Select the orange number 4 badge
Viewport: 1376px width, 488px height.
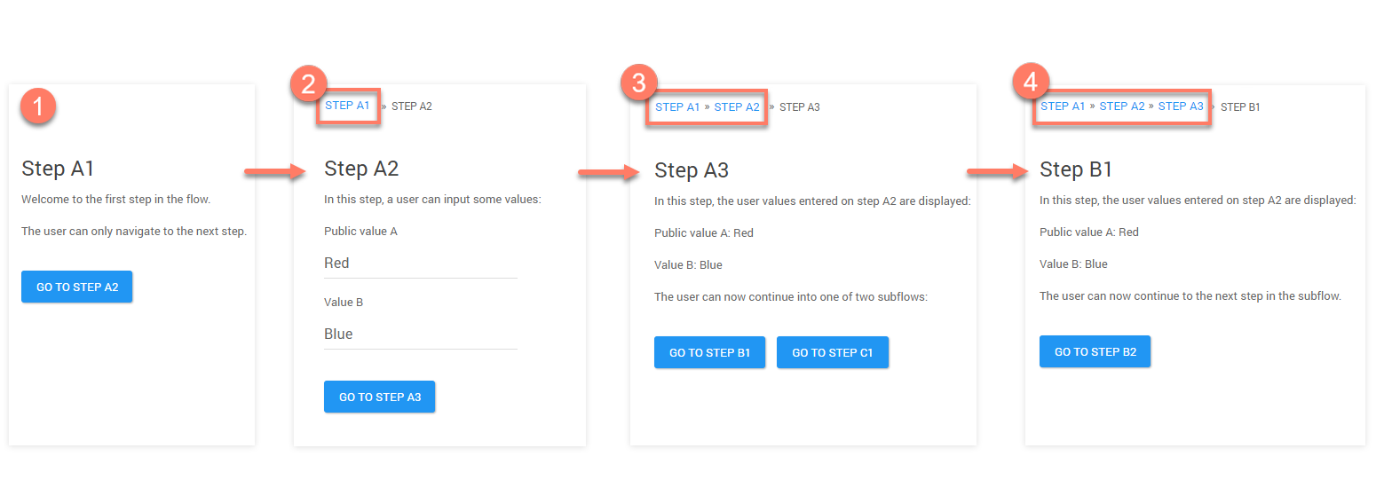click(x=1030, y=83)
